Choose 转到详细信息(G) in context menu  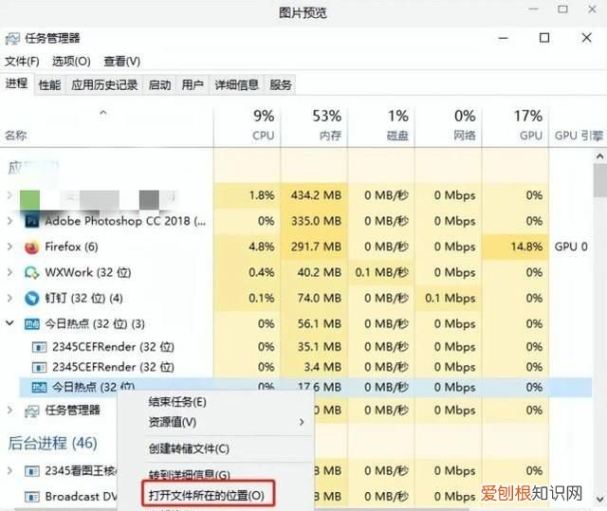(190, 475)
